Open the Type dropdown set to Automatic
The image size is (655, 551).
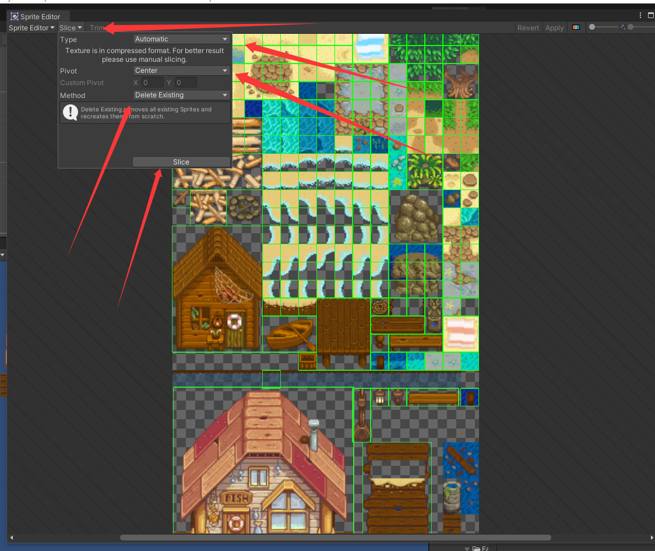pyautogui.click(x=181, y=39)
